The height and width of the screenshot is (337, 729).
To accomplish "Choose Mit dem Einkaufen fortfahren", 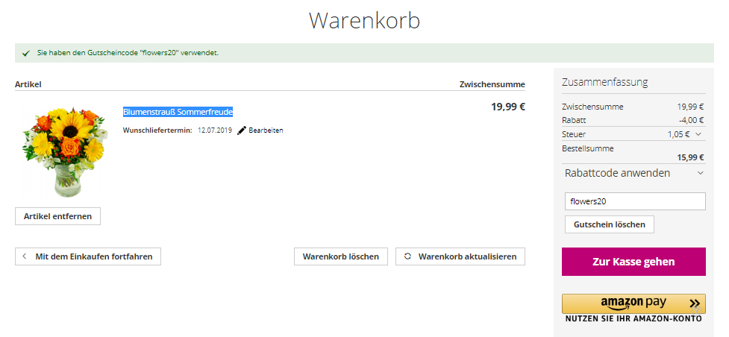I will tap(93, 256).
